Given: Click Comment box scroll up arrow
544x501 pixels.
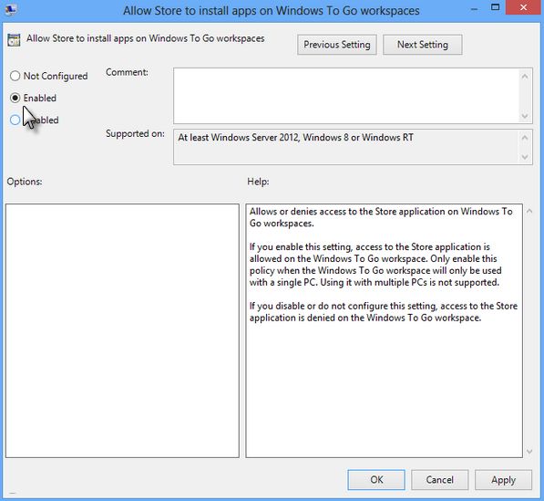Looking at the screenshot, I should (525, 76).
